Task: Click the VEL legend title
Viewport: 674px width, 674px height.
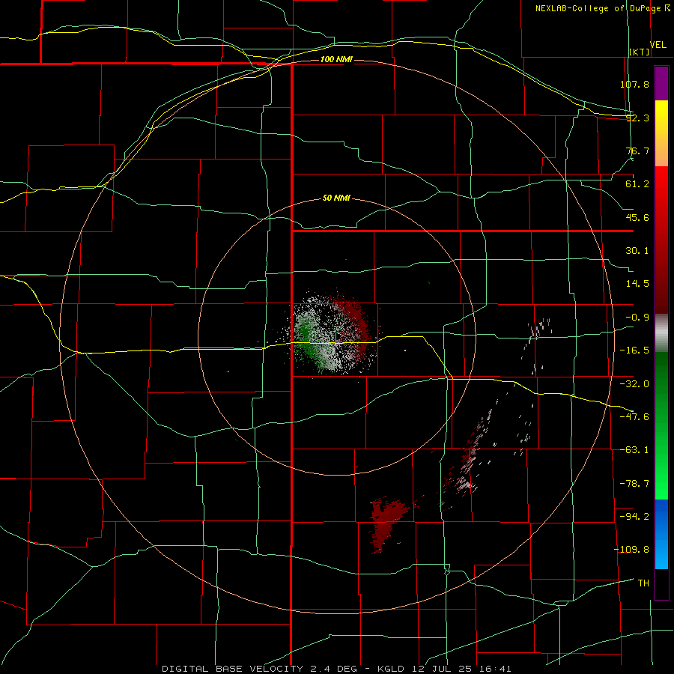Action: 658,45
